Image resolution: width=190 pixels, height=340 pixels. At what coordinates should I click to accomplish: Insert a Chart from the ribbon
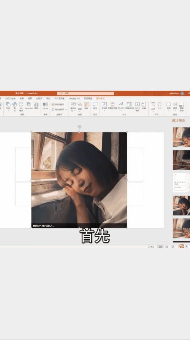tap(36, 106)
